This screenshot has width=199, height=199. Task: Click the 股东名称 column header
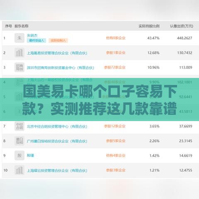click(22, 26)
